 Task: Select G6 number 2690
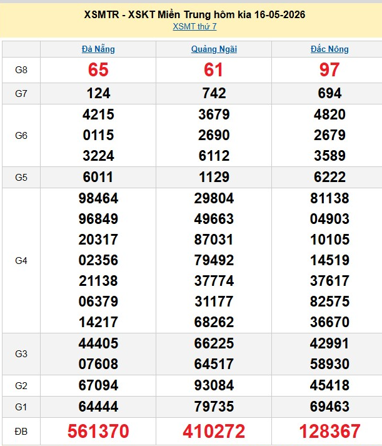214,135
